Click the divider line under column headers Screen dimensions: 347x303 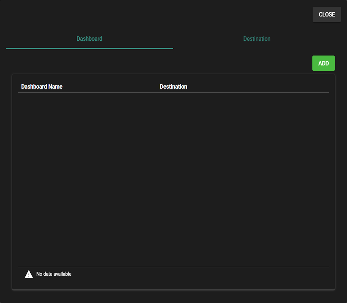pyautogui.click(x=173, y=93)
